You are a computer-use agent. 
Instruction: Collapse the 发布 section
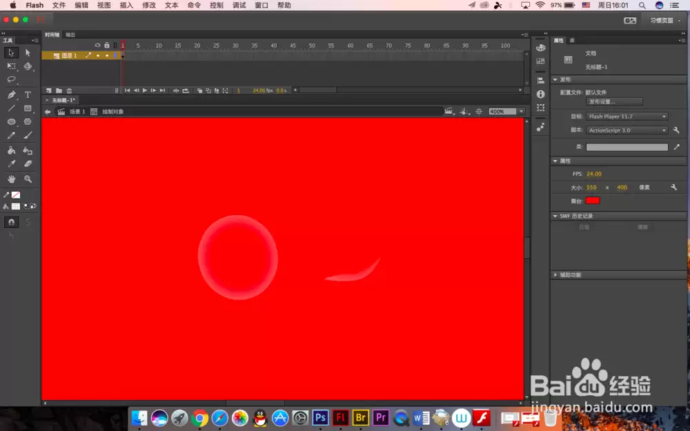pos(555,79)
